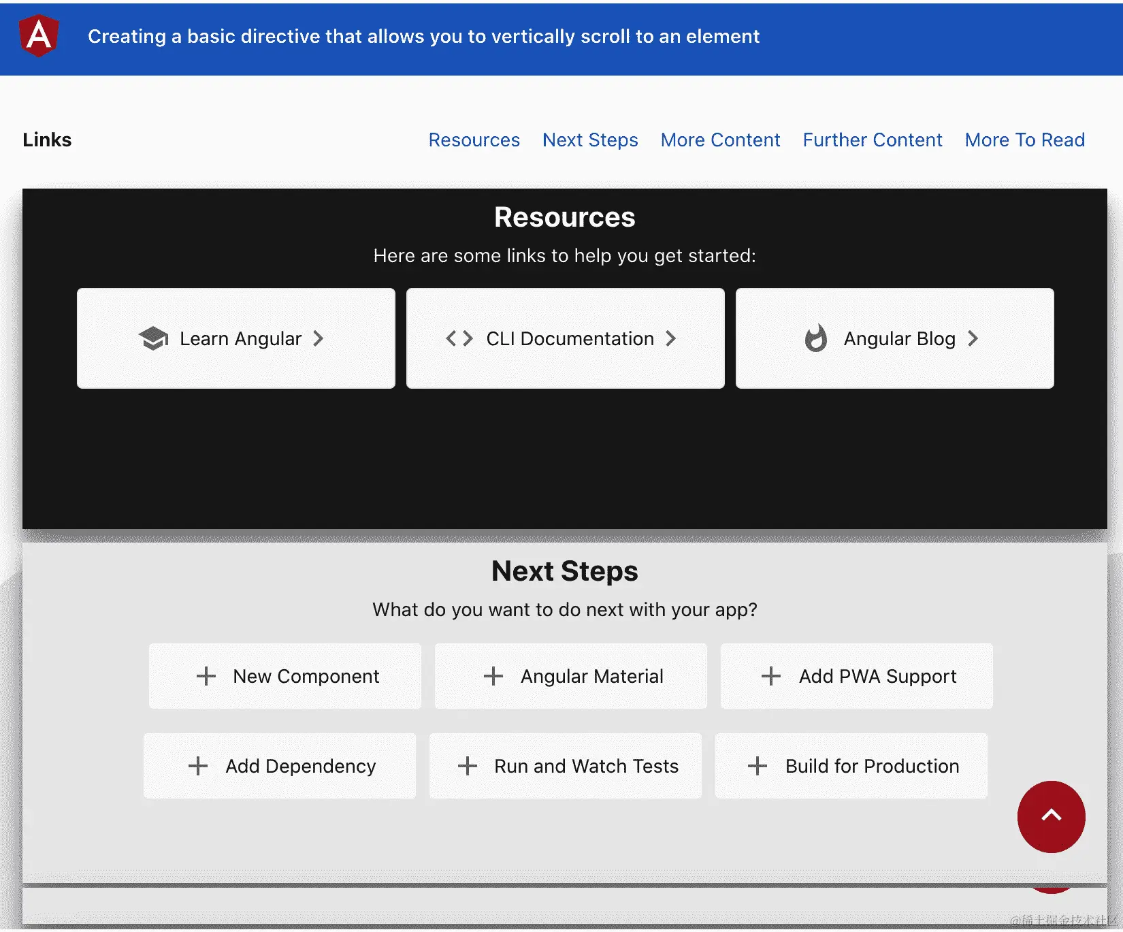
Task: Click the plus icon on Run and Watch Tests
Action: (x=467, y=766)
